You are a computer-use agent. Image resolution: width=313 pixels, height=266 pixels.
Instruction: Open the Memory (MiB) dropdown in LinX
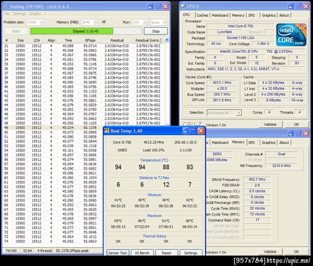click(x=96, y=22)
